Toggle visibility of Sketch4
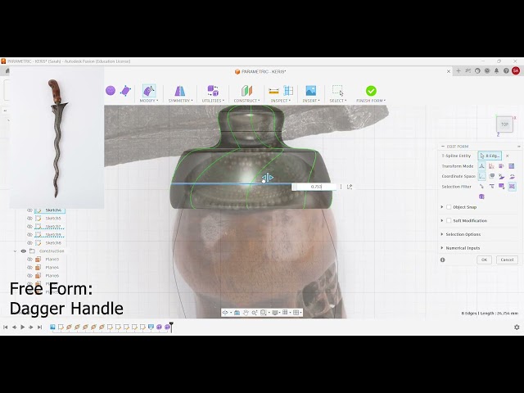This screenshot has width=524, height=393. (29, 210)
